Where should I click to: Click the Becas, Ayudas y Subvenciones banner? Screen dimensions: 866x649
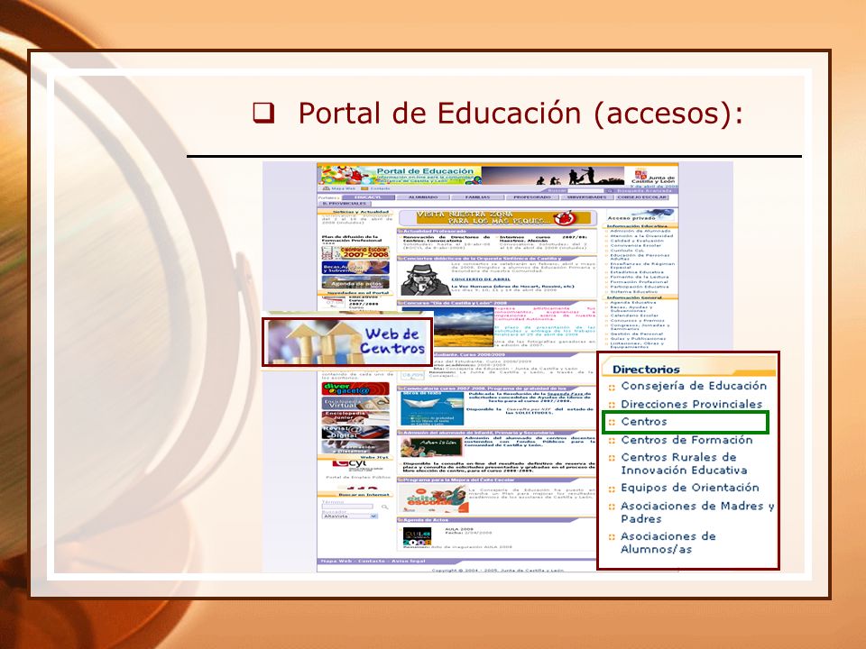355,268
